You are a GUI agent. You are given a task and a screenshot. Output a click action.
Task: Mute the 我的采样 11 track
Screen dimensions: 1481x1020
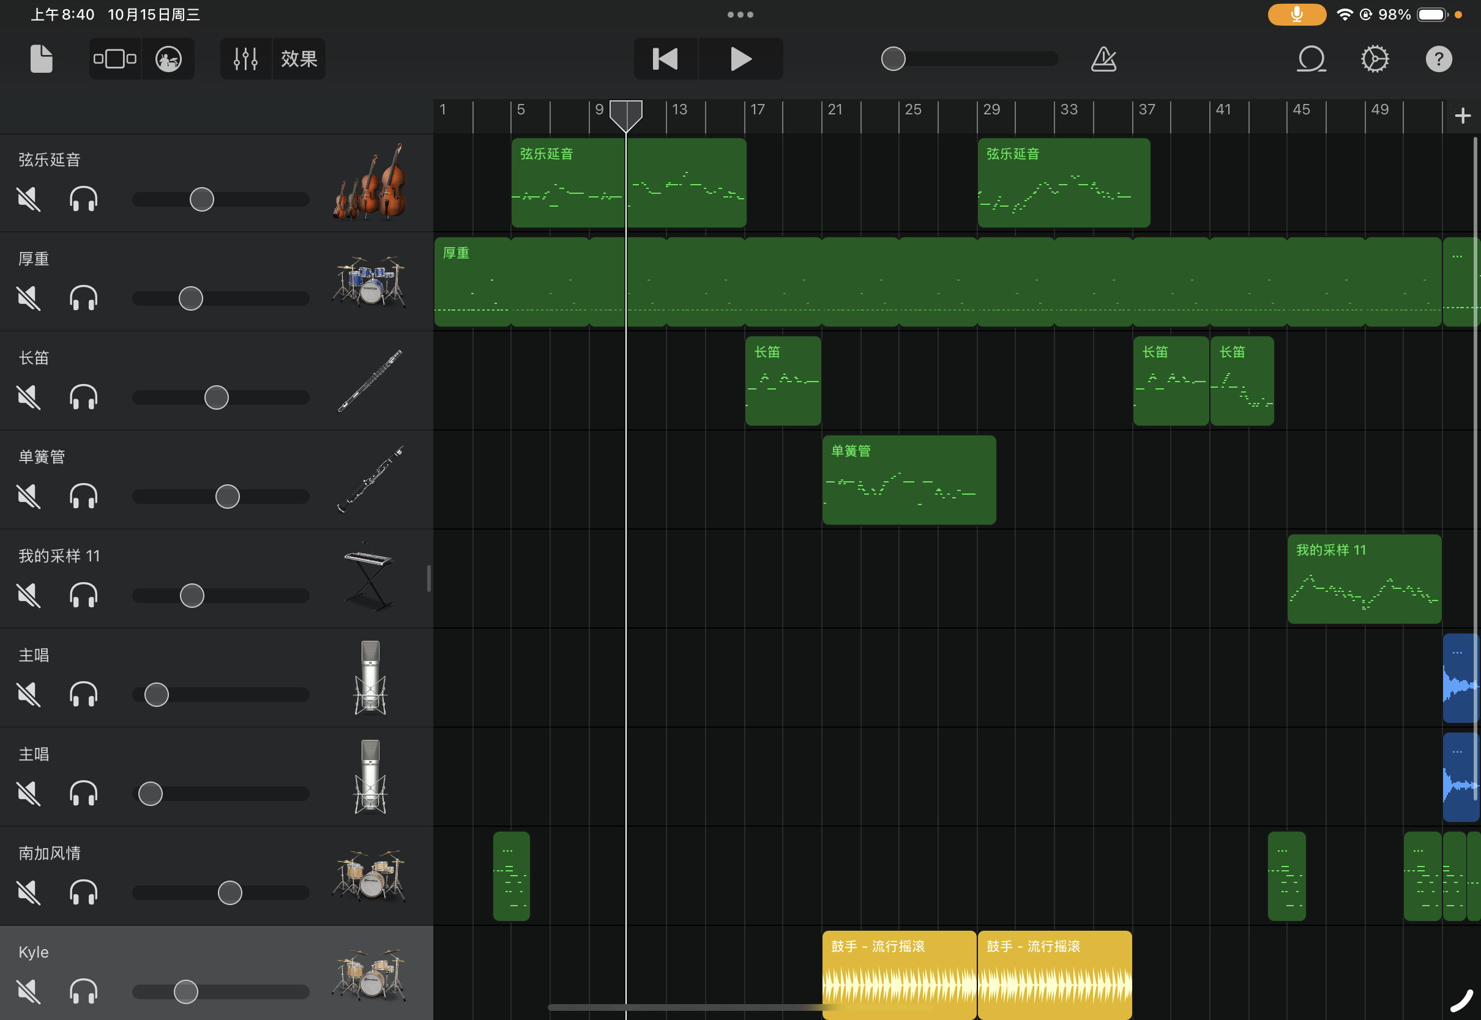click(x=29, y=596)
